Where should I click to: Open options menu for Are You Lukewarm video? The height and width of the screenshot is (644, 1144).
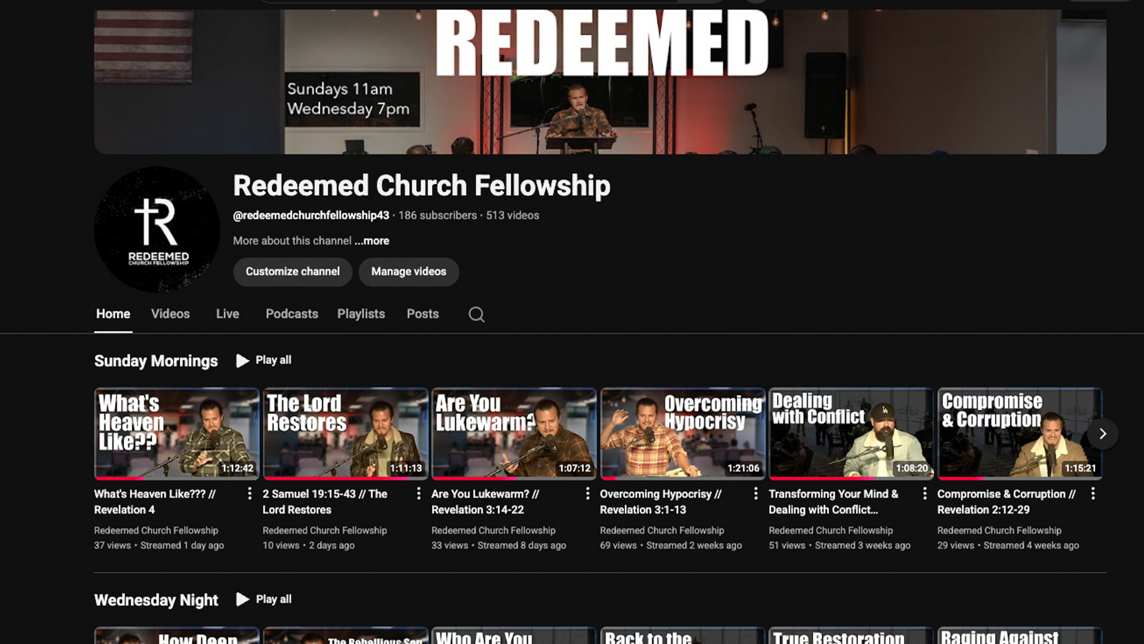tap(587, 494)
